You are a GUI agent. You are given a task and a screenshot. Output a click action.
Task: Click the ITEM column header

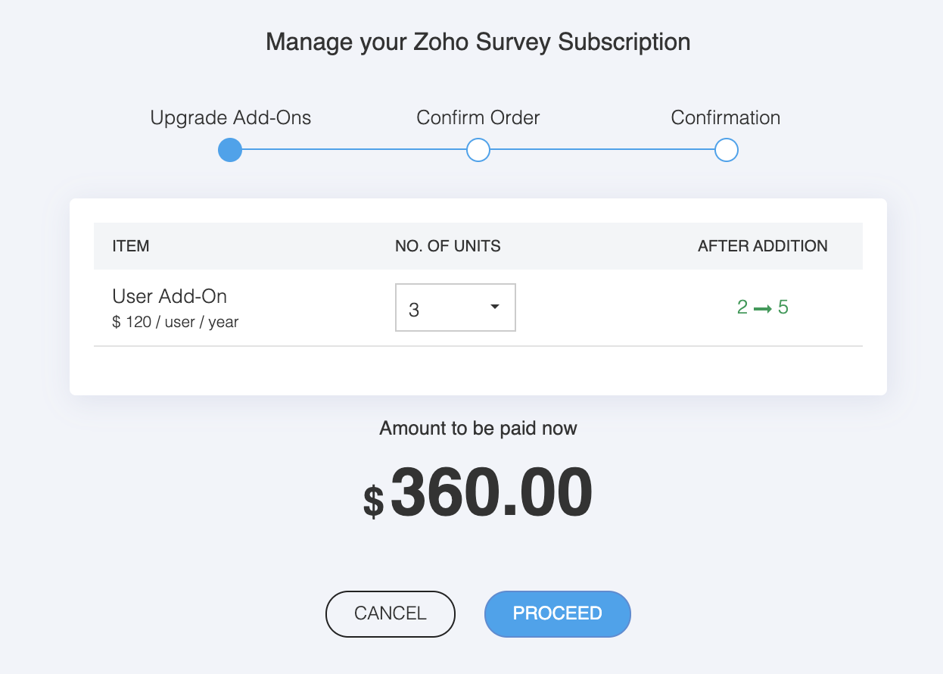coord(131,246)
